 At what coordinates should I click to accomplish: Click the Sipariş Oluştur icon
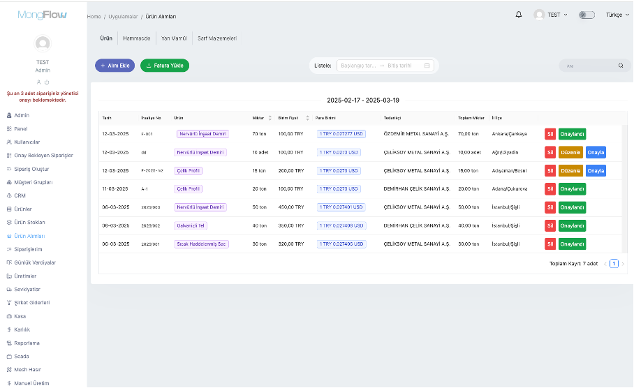(x=9, y=169)
